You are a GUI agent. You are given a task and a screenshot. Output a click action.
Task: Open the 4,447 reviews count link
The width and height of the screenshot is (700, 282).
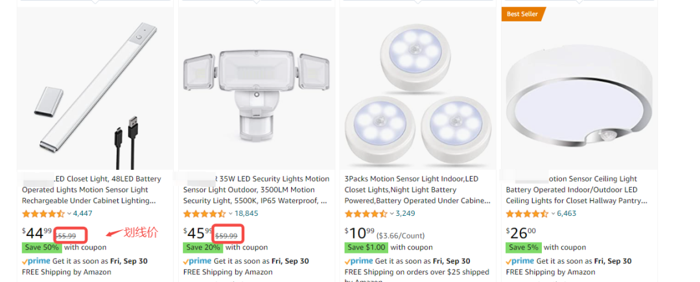(82, 213)
